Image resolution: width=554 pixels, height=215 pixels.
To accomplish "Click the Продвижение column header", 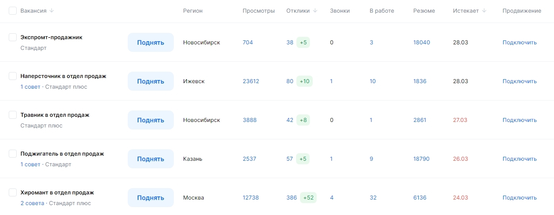I will click(x=522, y=11).
